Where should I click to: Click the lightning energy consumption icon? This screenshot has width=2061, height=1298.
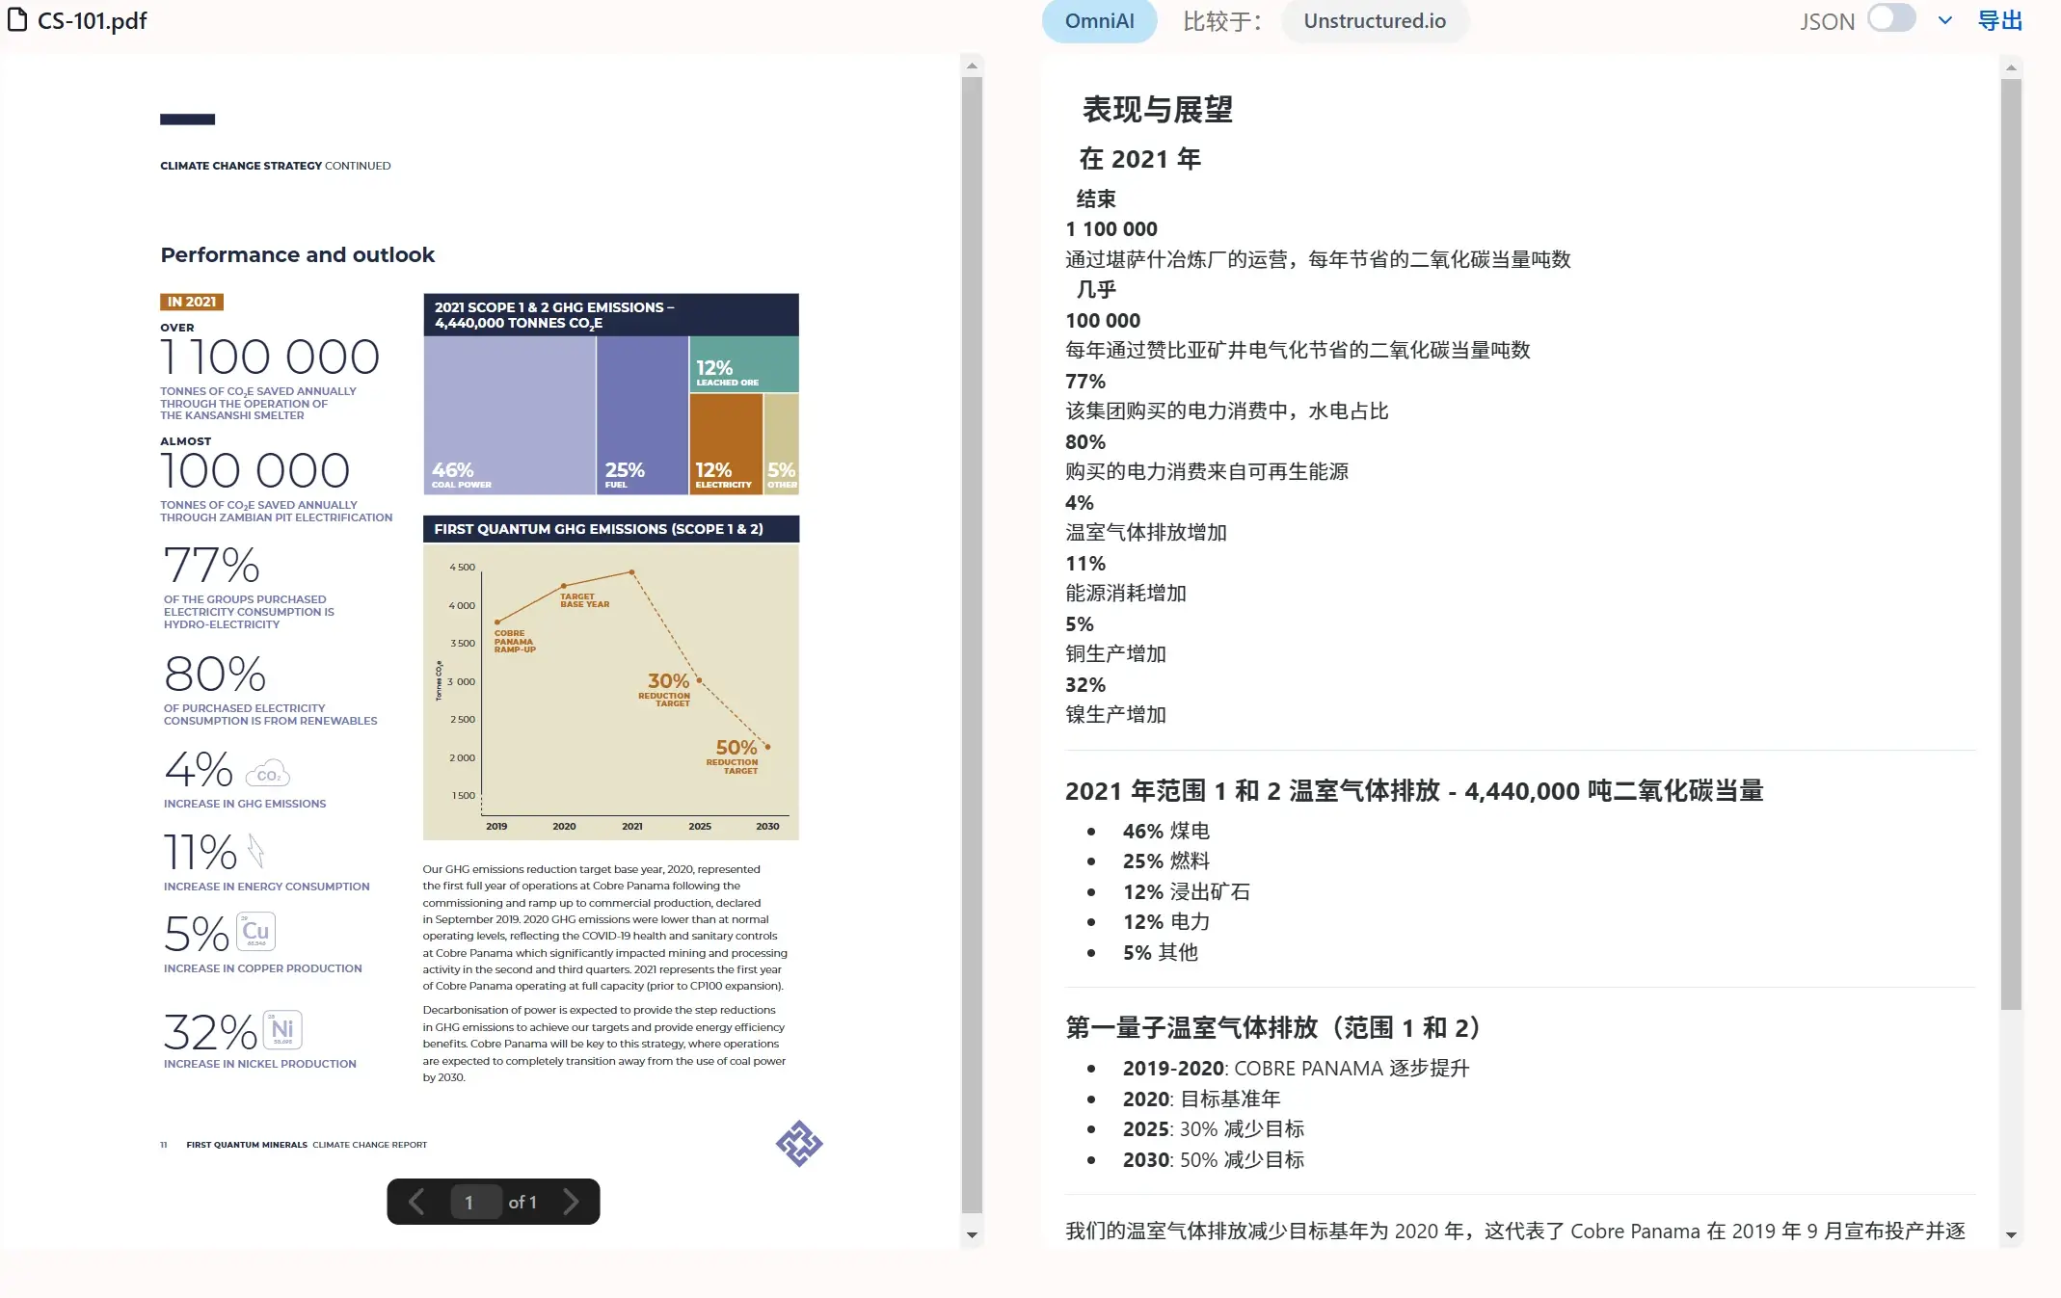click(255, 851)
